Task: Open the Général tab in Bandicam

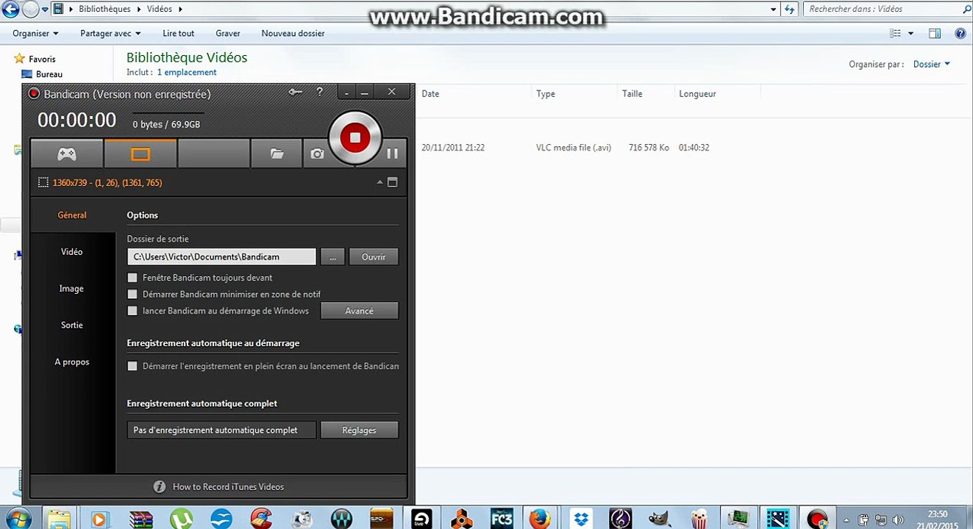Action: 72,215
